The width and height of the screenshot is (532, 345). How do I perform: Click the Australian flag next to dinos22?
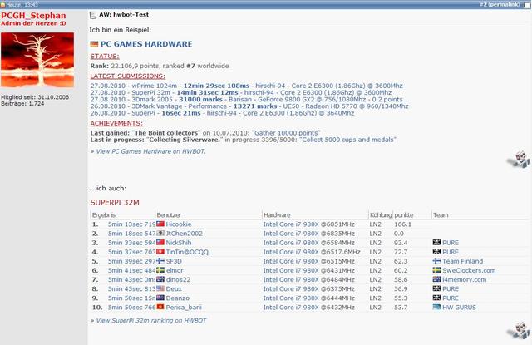(x=160, y=278)
